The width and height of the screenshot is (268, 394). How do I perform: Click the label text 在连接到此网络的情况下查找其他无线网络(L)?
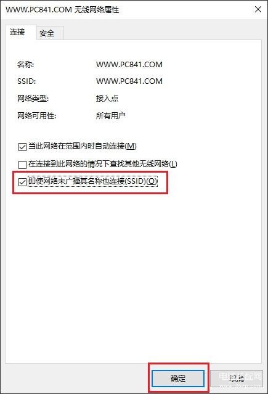point(103,164)
